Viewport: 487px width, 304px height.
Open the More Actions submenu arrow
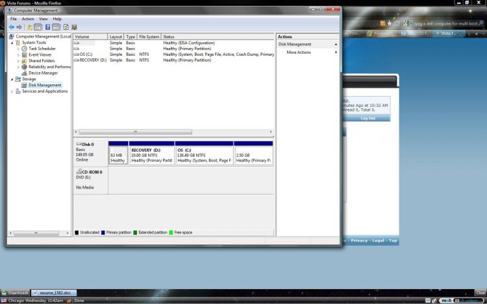(336, 53)
